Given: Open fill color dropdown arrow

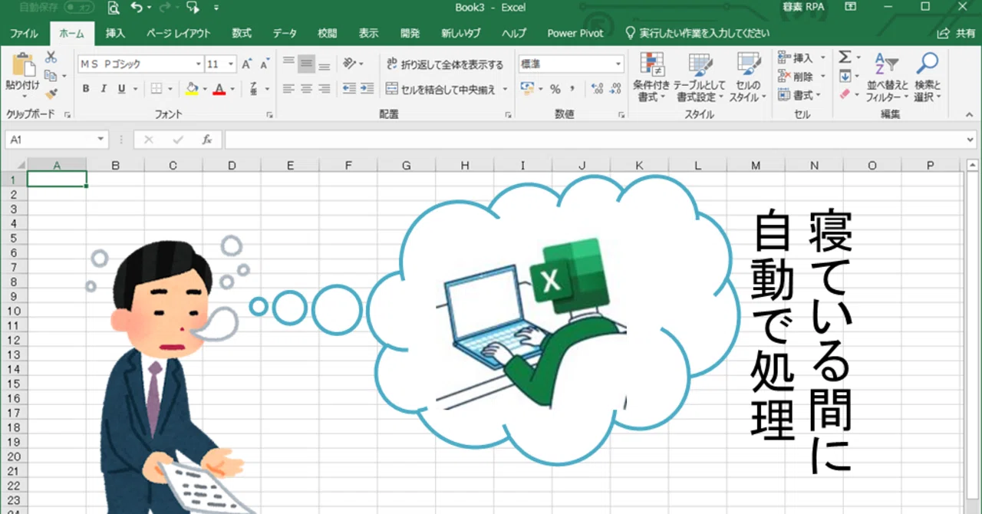Looking at the screenshot, I should [x=205, y=89].
